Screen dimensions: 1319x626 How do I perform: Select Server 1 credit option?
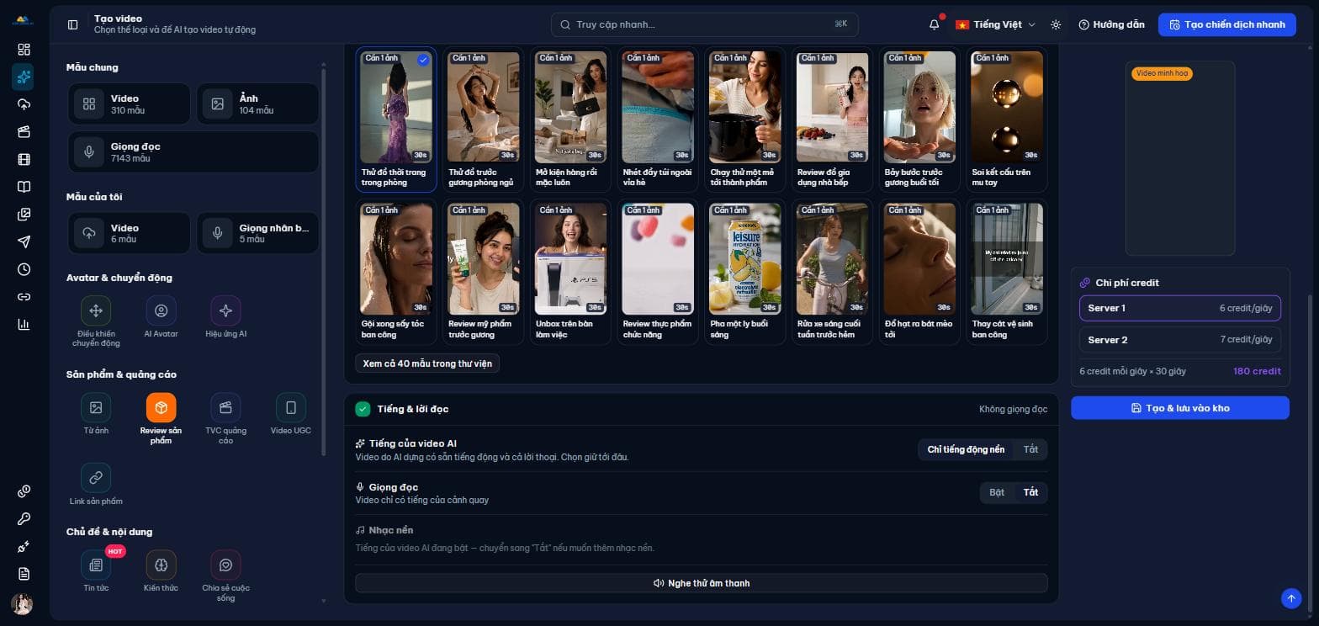(x=1179, y=308)
